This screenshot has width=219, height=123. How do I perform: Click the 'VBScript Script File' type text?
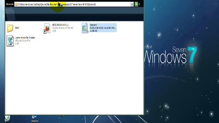tap(23, 41)
